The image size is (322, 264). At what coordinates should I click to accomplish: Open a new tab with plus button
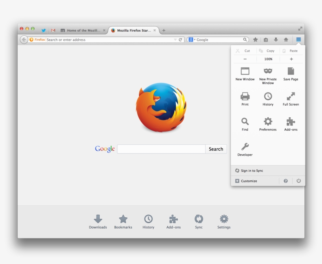coord(164,30)
